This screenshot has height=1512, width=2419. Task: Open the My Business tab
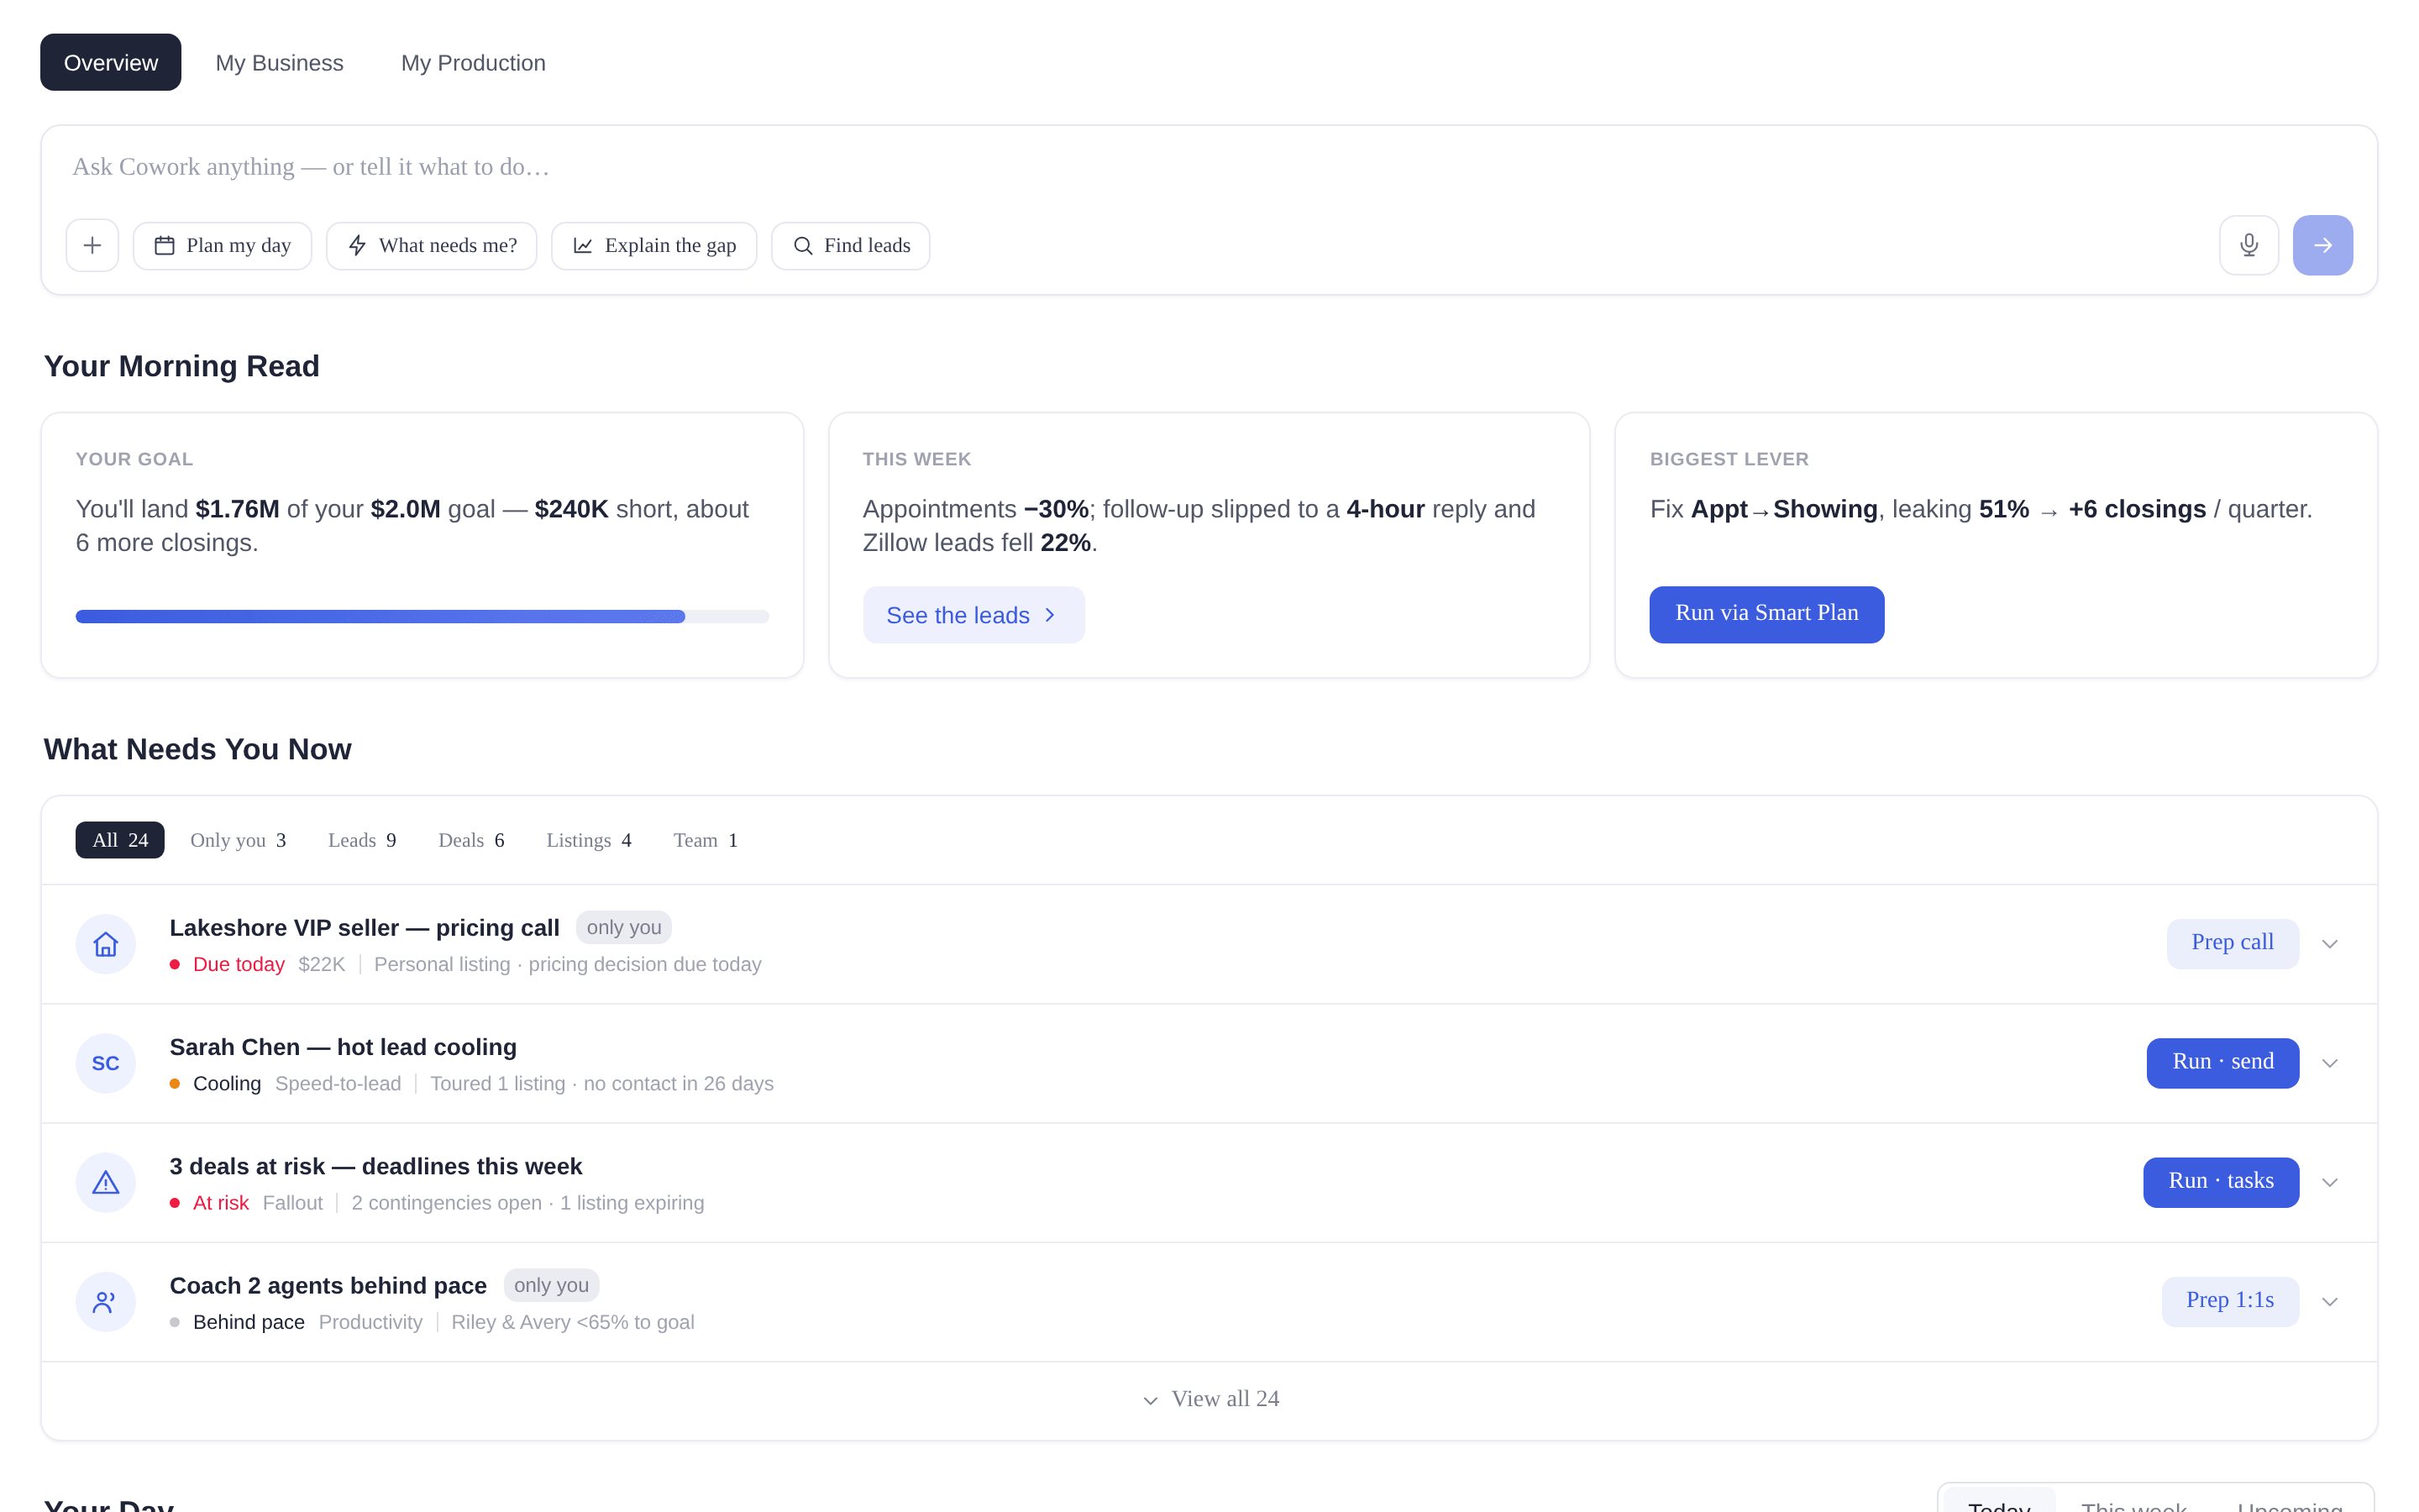click(x=280, y=62)
